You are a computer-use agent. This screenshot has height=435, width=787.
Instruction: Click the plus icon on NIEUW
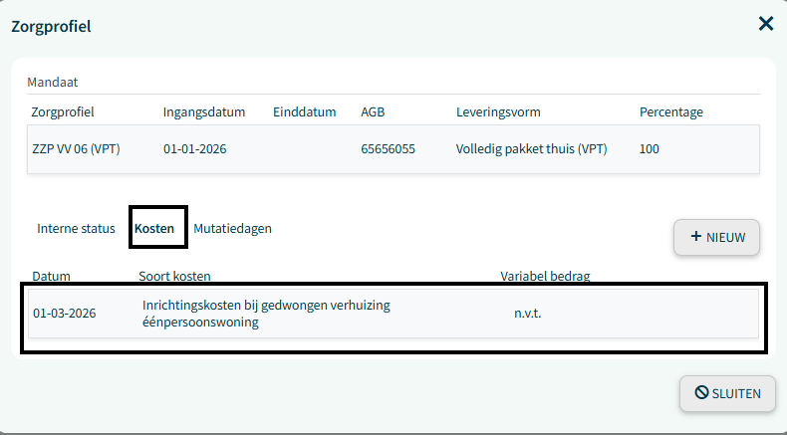[695, 237]
